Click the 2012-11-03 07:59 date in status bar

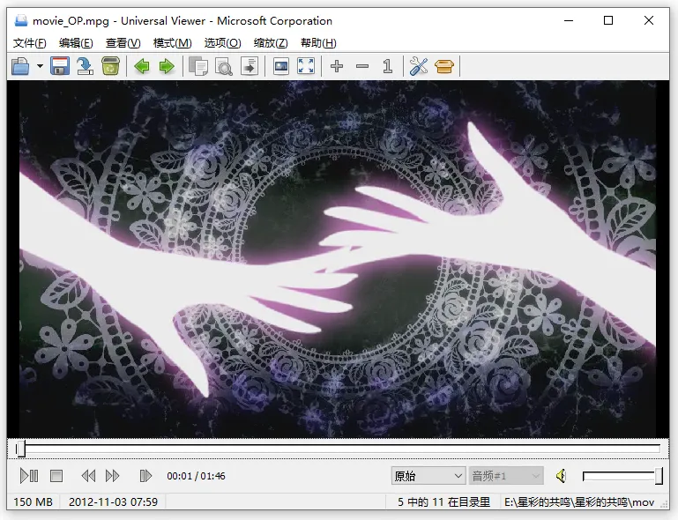[x=113, y=501]
